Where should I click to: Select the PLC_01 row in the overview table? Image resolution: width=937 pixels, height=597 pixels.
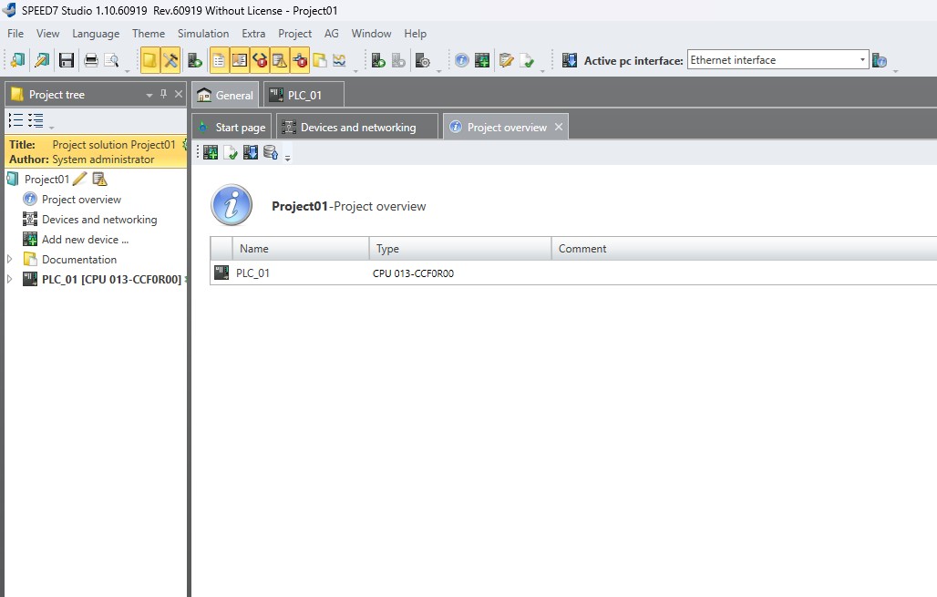[573, 273]
